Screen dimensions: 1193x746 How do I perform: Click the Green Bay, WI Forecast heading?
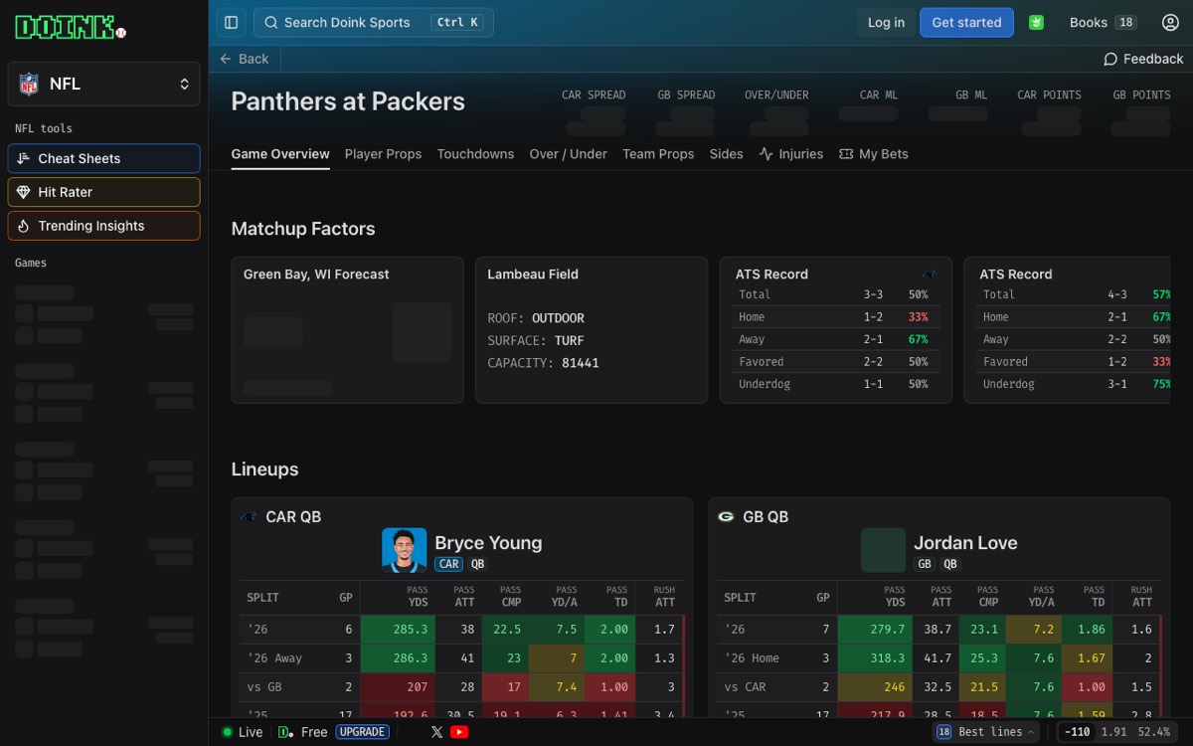[x=316, y=275]
